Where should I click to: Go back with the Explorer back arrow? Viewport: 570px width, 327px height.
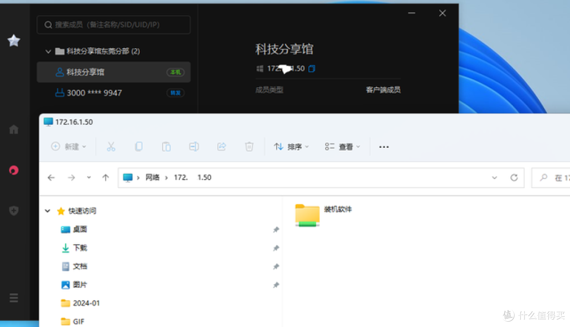point(51,177)
